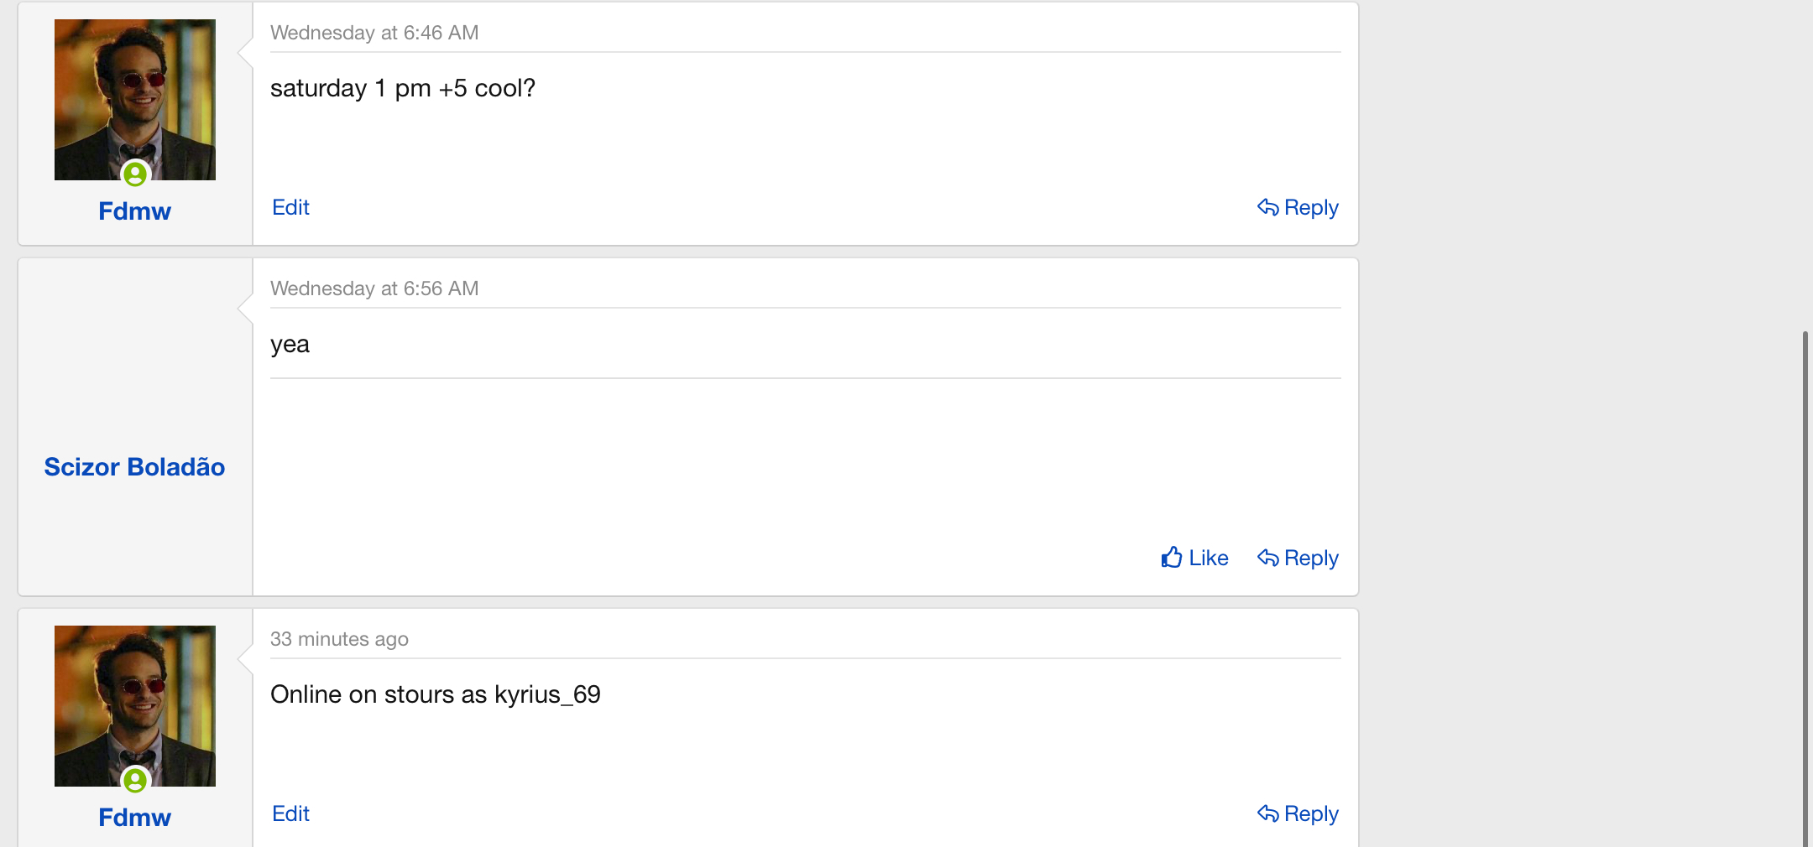This screenshot has height=847, width=1813.
Task: Reply to the '33 minutes ago' post
Action: [1310, 813]
